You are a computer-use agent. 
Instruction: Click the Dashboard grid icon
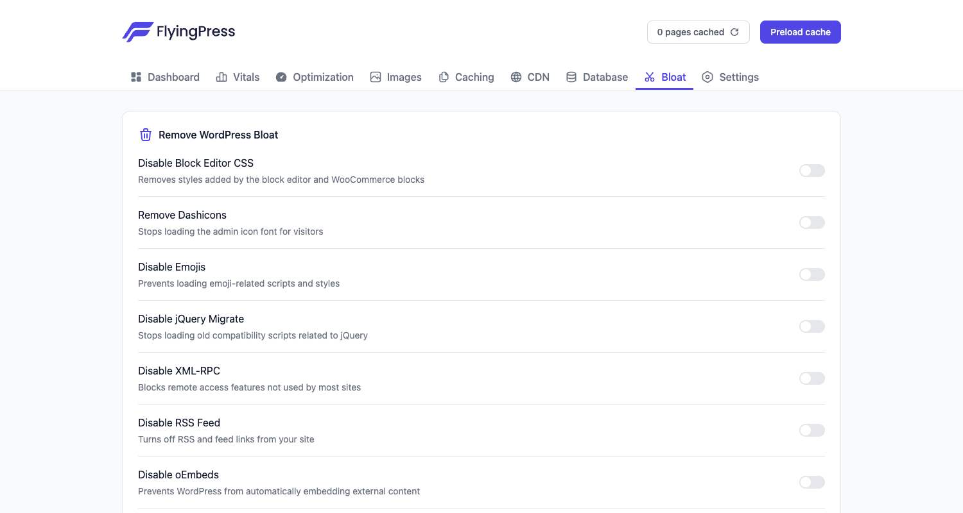(136, 77)
